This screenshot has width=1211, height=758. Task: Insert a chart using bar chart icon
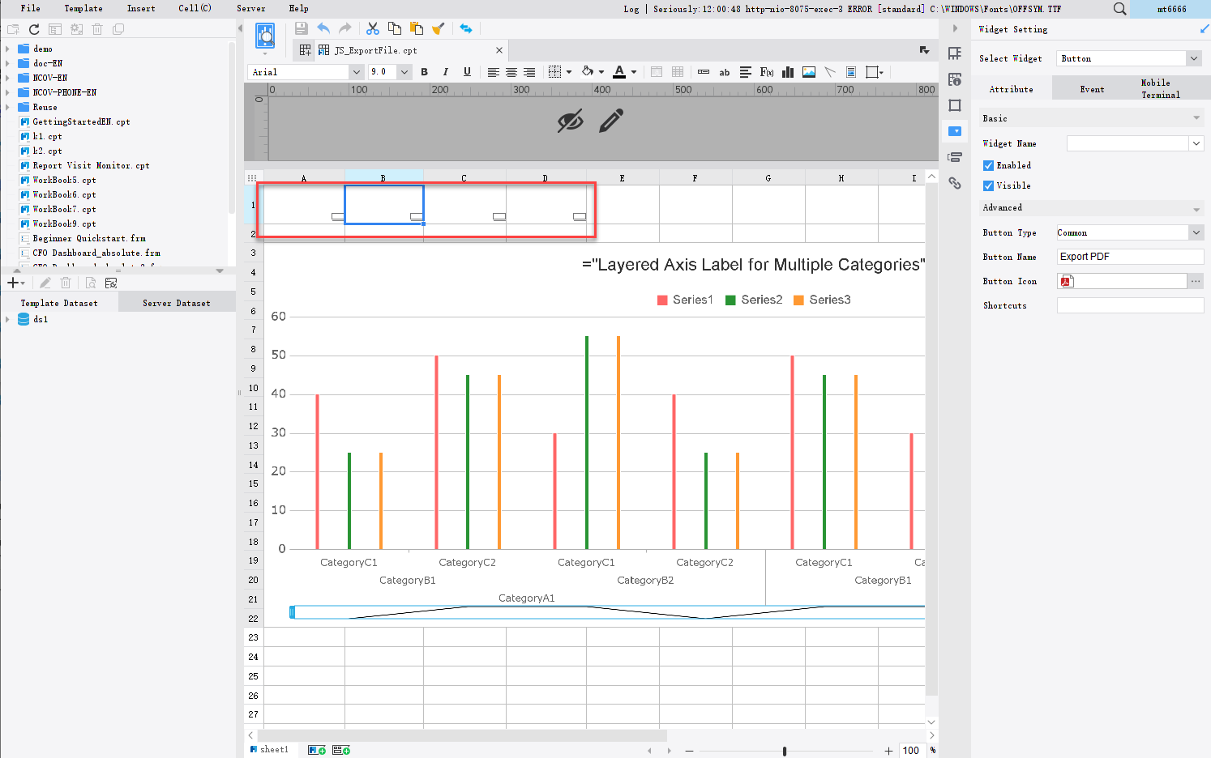(x=788, y=72)
